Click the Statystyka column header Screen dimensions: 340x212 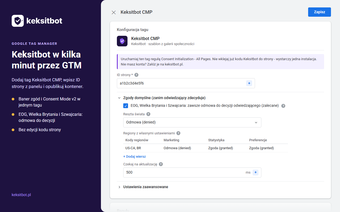pos(216,140)
